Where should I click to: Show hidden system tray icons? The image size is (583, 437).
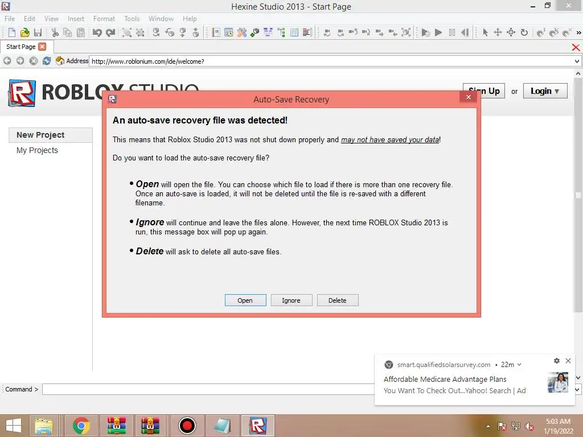(x=488, y=426)
